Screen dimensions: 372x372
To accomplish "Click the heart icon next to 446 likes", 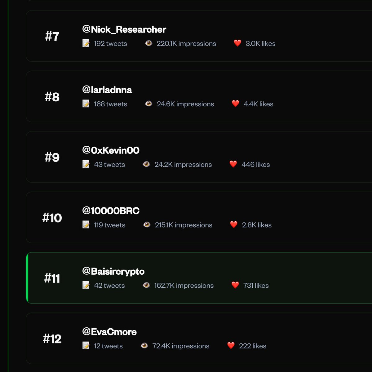I will click(233, 164).
